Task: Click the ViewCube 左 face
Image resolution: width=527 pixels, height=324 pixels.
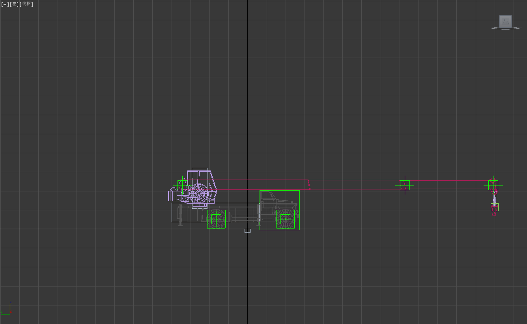Action: click(x=505, y=21)
